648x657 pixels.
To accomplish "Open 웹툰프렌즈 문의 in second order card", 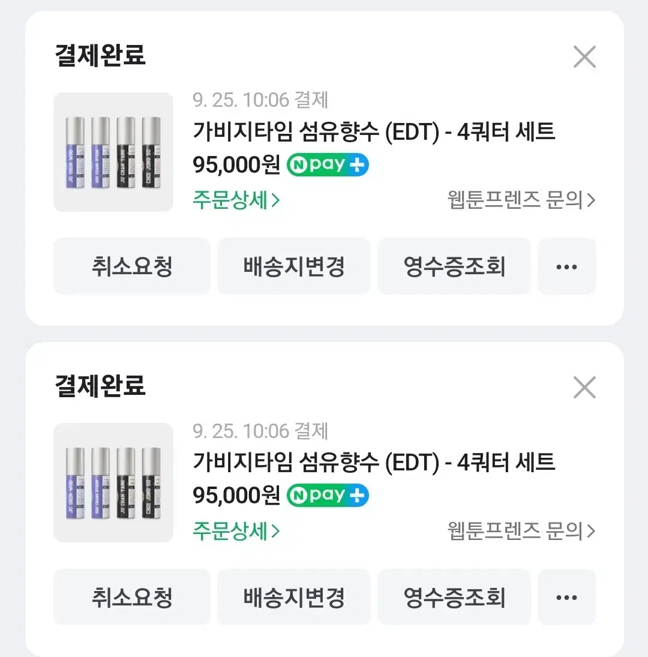I will click(521, 531).
